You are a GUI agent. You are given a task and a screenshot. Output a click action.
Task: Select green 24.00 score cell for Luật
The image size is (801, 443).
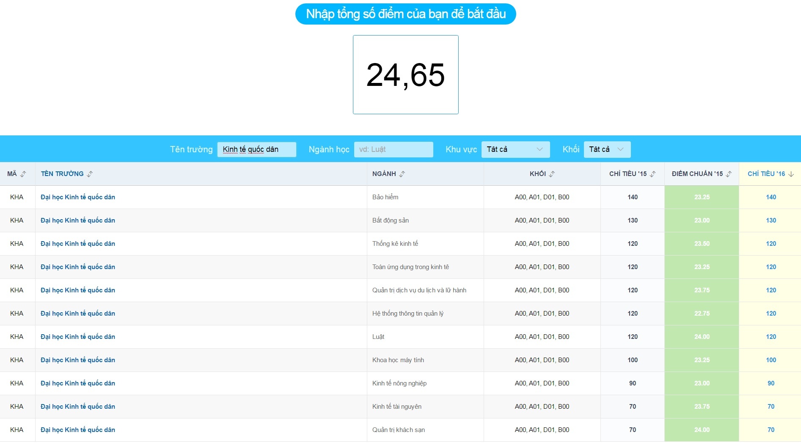click(702, 337)
